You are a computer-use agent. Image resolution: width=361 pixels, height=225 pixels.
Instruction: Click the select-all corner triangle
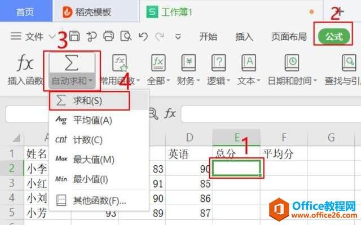[16, 138]
